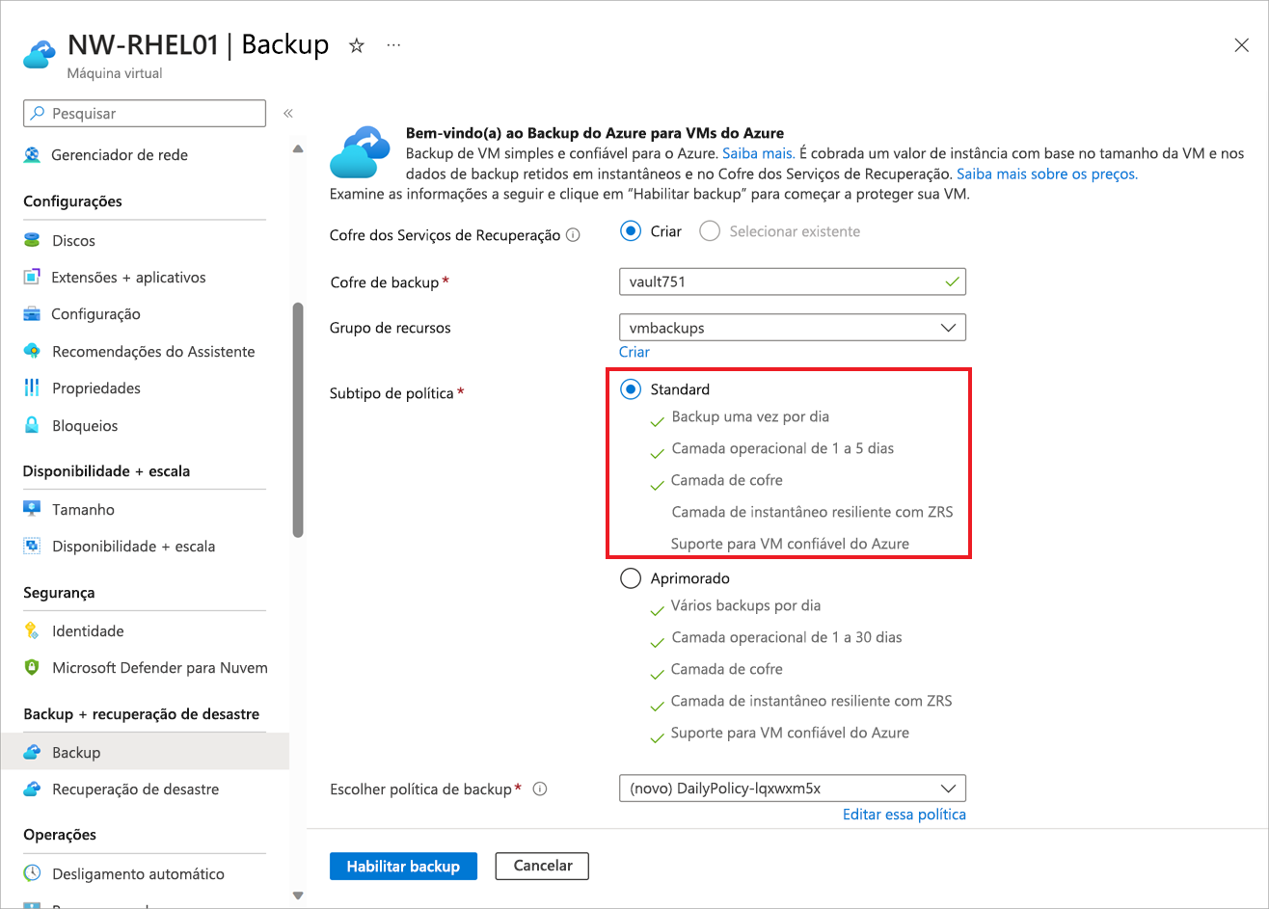This screenshot has width=1269, height=909.
Task: Open the more options ellipsis in header
Action: [x=393, y=45]
